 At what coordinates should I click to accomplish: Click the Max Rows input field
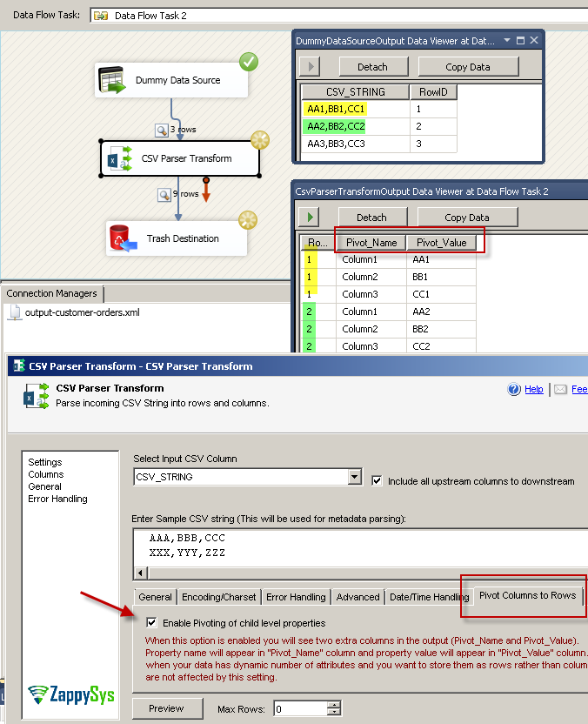click(x=301, y=708)
